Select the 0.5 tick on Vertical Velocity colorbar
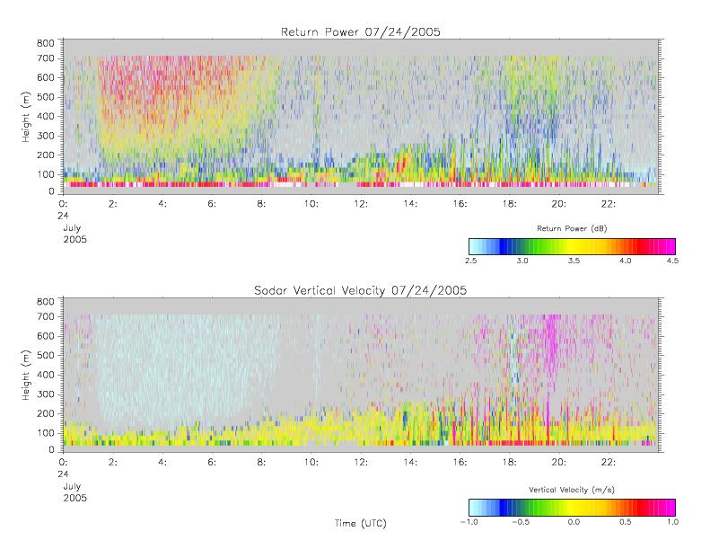Viewport: 710px width, 549px height. [x=626, y=522]
